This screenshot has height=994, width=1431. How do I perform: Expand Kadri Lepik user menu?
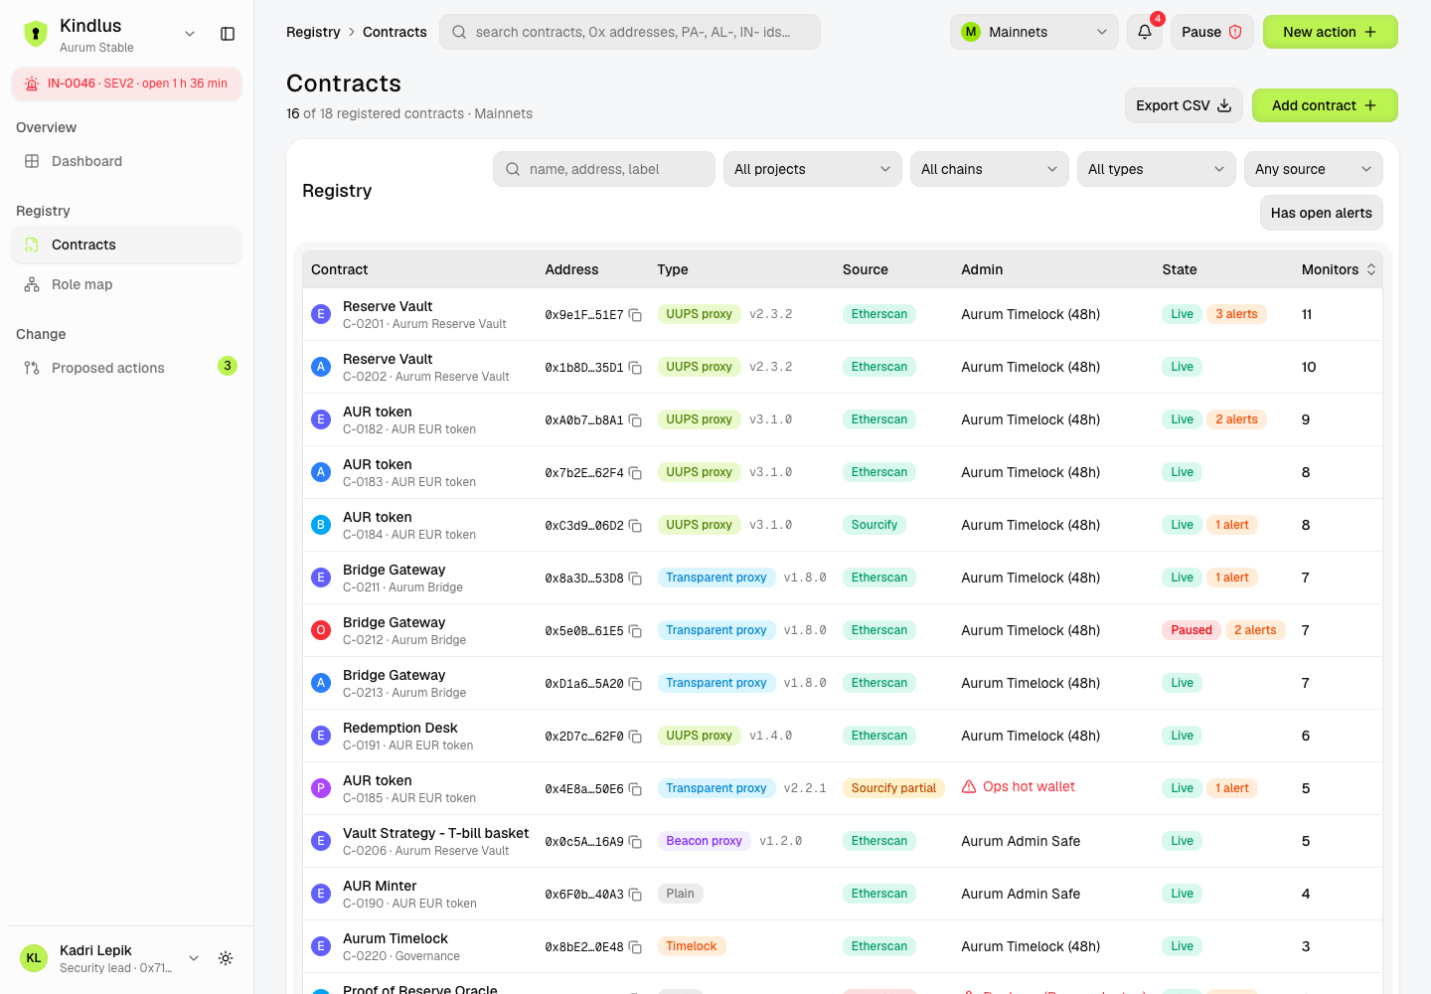tap(194, 958)
